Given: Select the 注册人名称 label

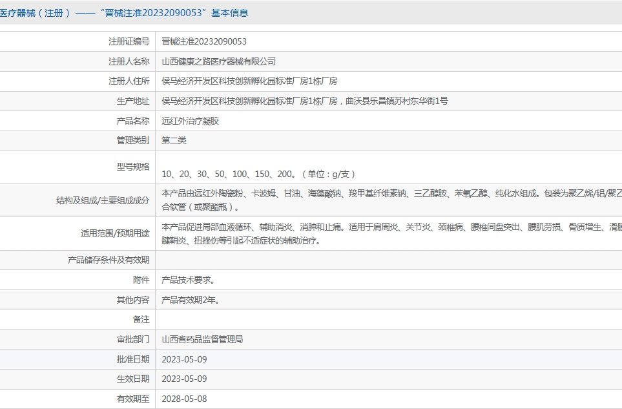Looking at the screenshot, I should 129,61.
